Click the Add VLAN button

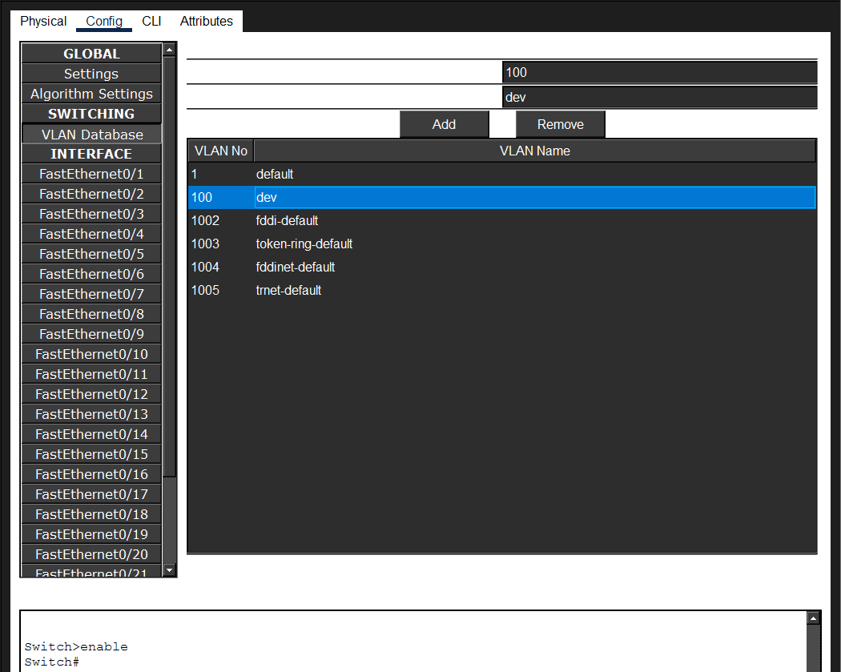coord(444,124)
